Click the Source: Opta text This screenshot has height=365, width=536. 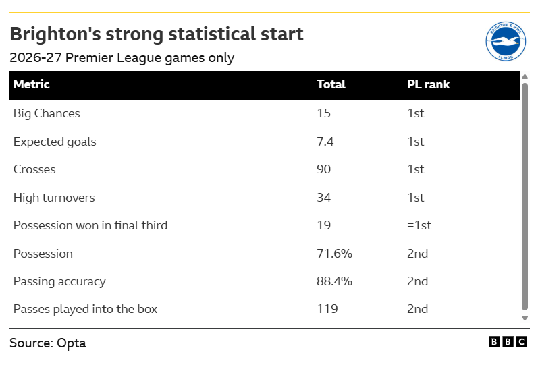coord(48,343)
